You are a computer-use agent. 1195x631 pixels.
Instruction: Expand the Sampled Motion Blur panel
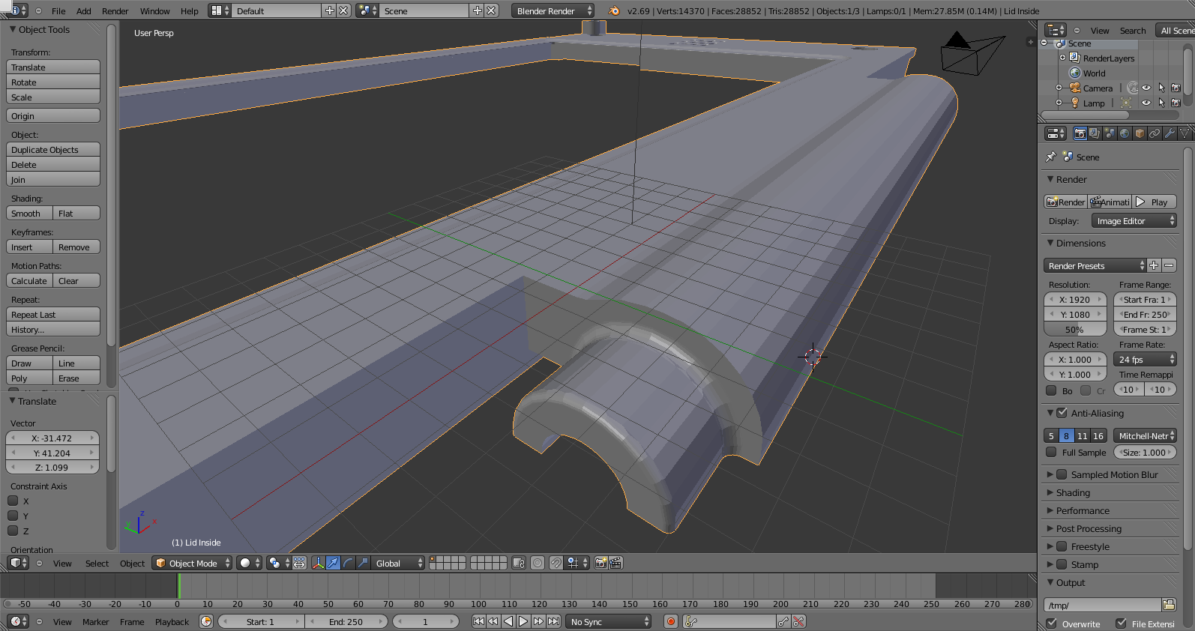(1050, 474)
